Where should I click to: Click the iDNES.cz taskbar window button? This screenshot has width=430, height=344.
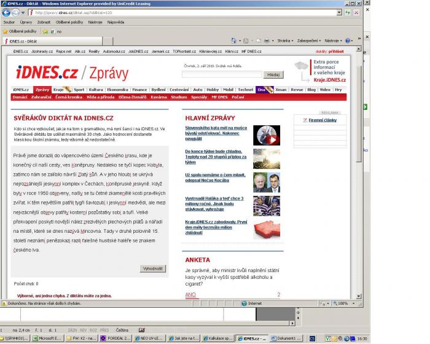pos(253,338)
